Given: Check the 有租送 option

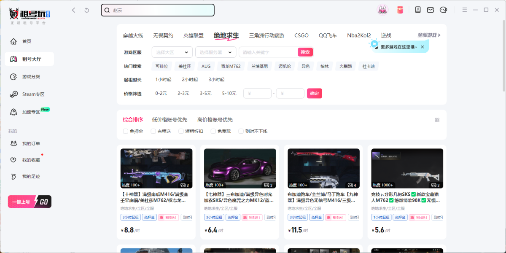Looking at the screenshot, I should click(153, 131).
